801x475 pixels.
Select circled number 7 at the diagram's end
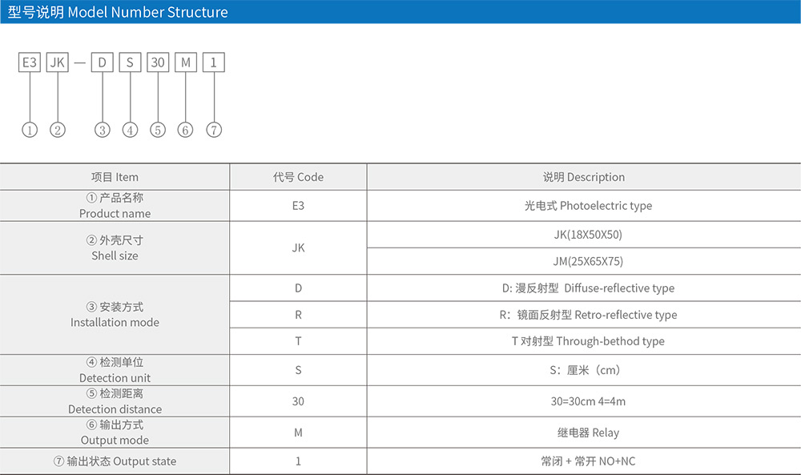214,130
